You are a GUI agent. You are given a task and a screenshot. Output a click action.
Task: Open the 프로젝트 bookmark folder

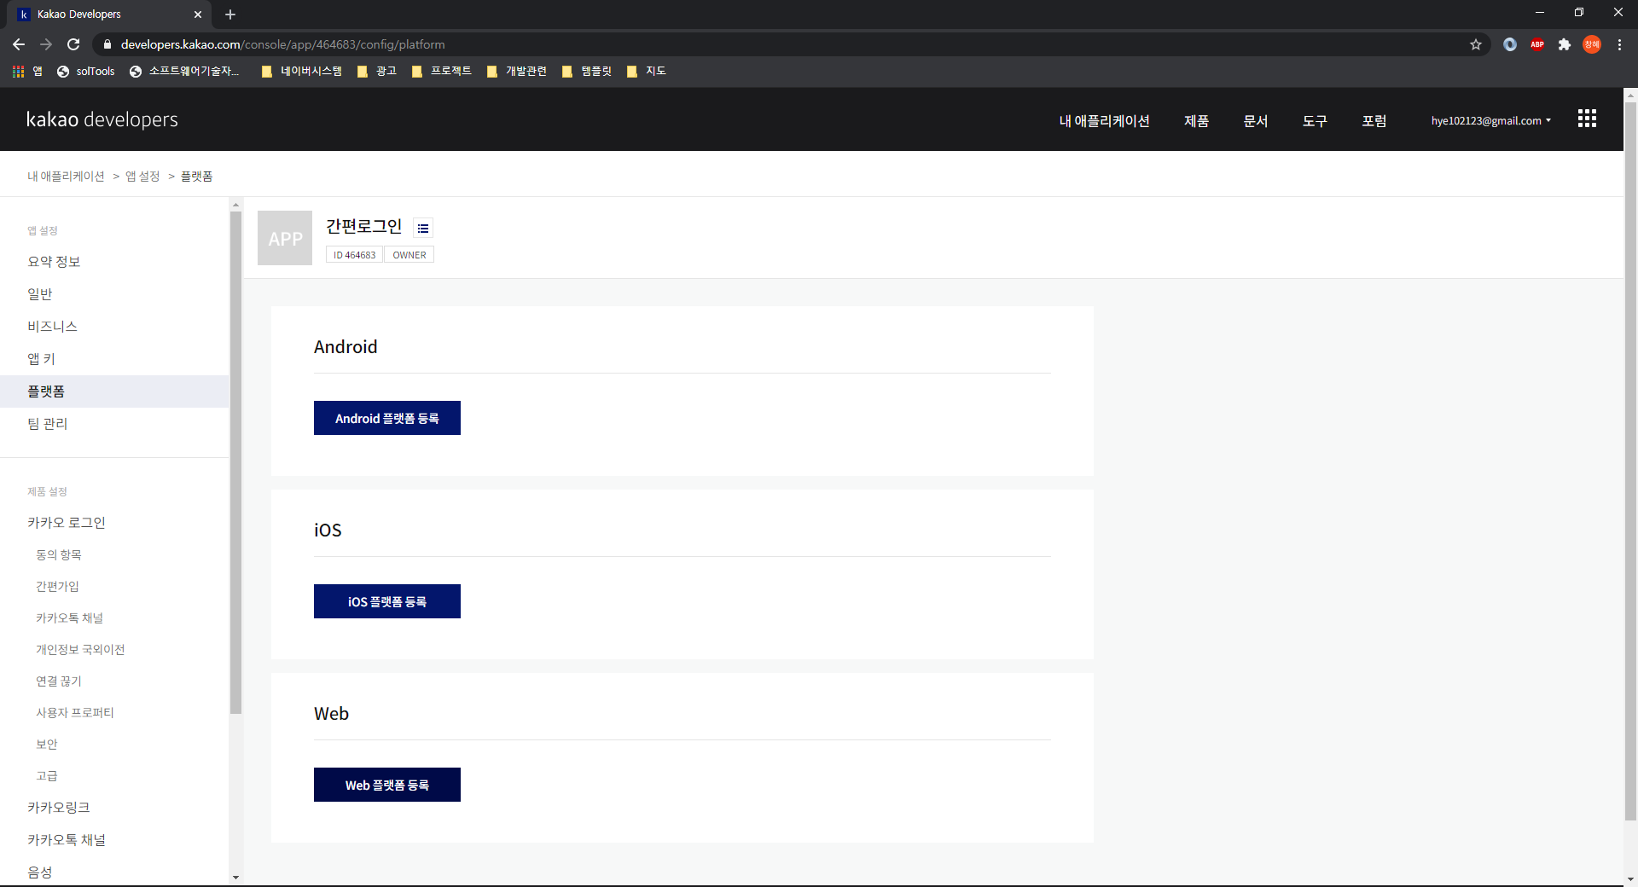pos(442,71)
